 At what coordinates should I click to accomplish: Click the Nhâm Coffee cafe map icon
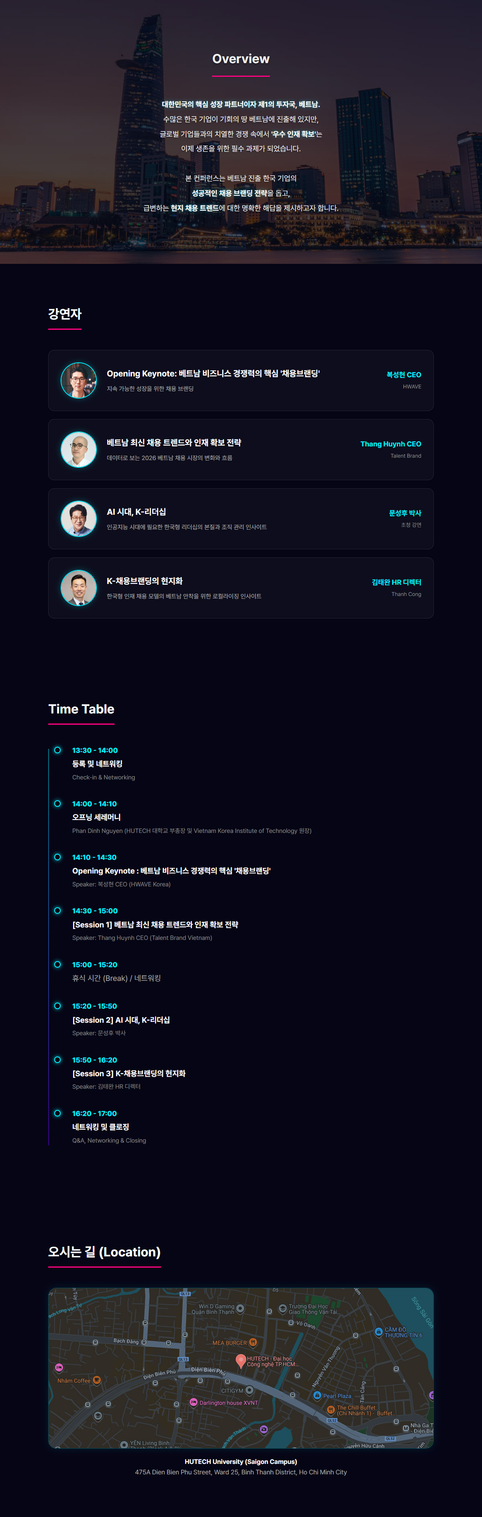[97, 1380]
